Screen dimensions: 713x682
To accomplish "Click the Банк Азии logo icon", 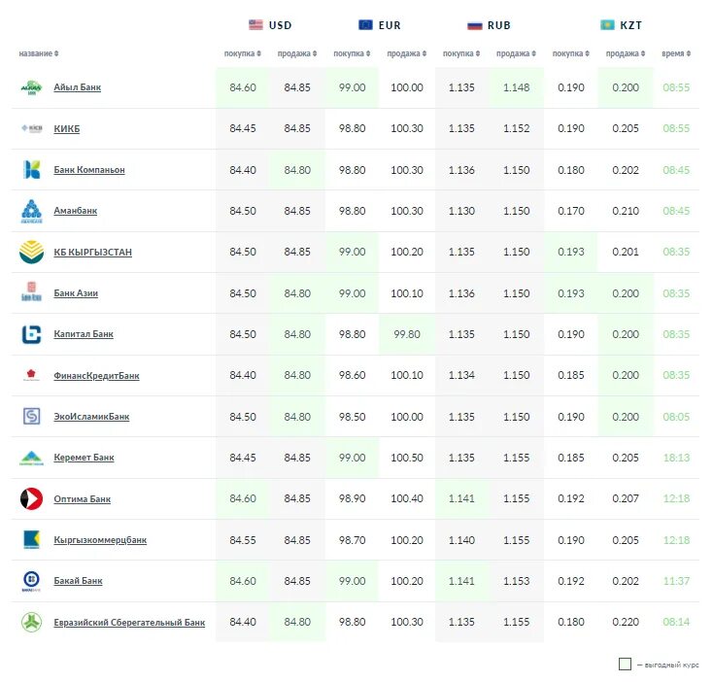I will pyautogui.click(x=31, y=291).
